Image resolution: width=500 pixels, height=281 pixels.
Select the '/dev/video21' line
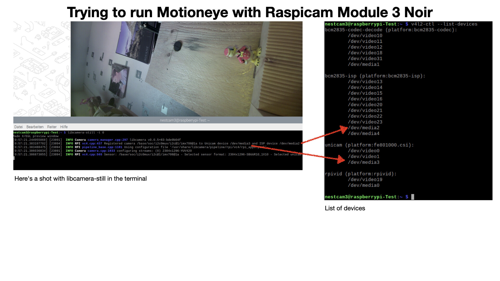pyautogui.click(x=365, y=110)
